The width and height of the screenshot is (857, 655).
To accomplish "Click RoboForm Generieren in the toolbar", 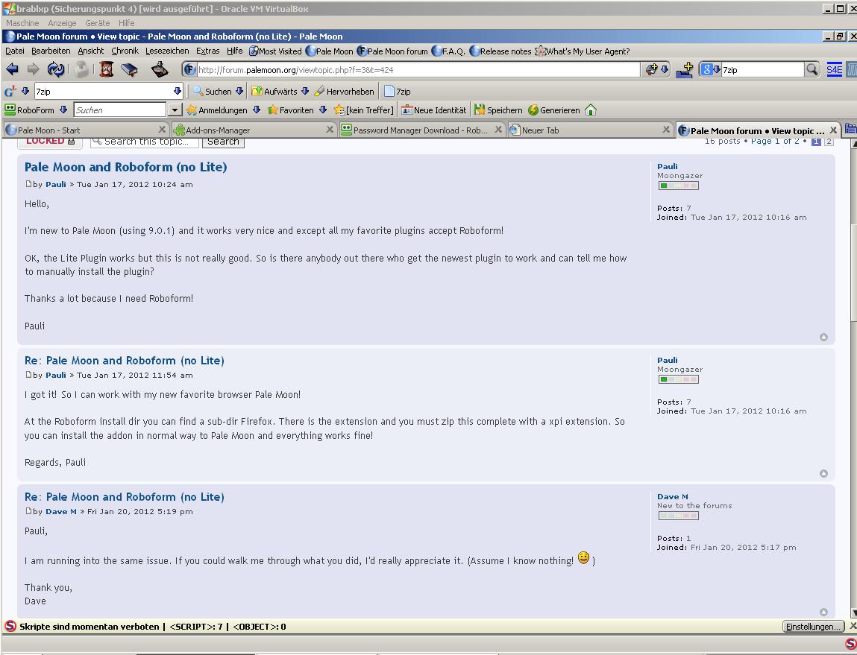I will (553, 110).
